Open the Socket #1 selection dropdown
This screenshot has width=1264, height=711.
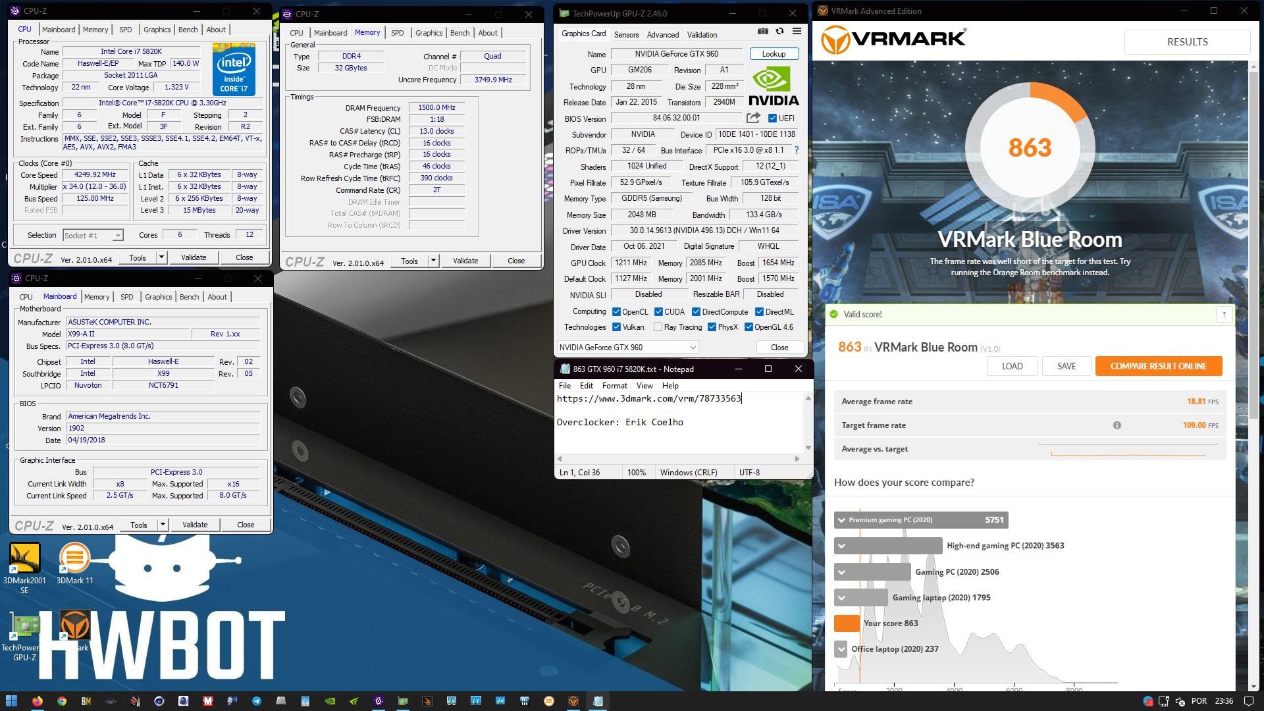point(93,235)
